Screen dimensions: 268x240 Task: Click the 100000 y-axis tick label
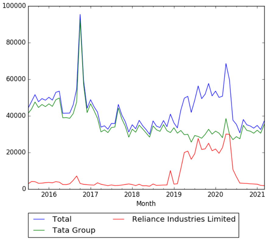pos(13,6)
